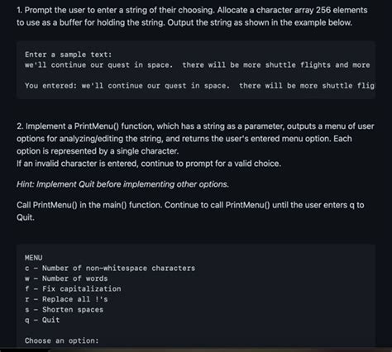Click the 'You entered:' output line
Image resolution: width=392 pixels, height=352 pixels.
point(200,86)
